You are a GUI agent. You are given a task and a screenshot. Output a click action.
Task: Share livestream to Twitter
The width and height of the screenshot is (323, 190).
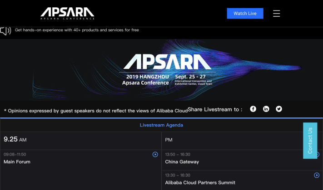[279, 109]
